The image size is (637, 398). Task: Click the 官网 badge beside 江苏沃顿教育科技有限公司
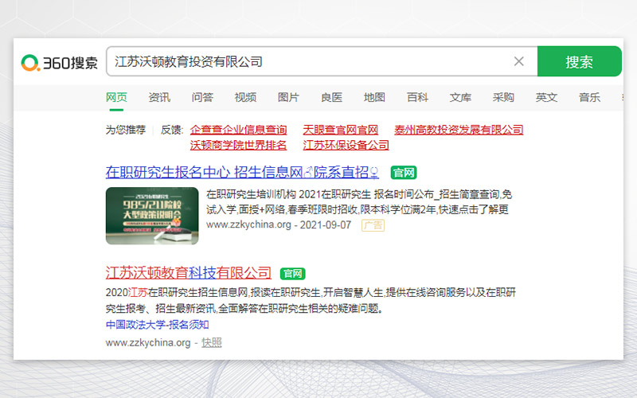click(x=292, y=273)
